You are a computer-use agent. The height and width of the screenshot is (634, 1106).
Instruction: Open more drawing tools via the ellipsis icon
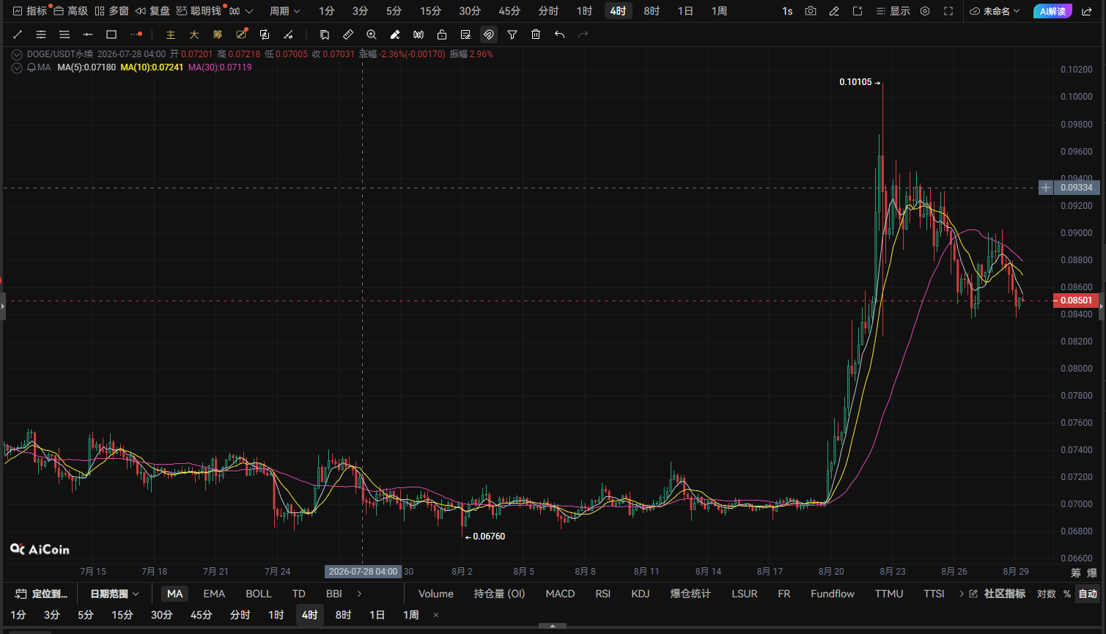point(136,34)
